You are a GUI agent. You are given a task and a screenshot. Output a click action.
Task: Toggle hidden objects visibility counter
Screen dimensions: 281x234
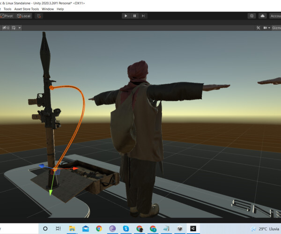click(6, 28)
